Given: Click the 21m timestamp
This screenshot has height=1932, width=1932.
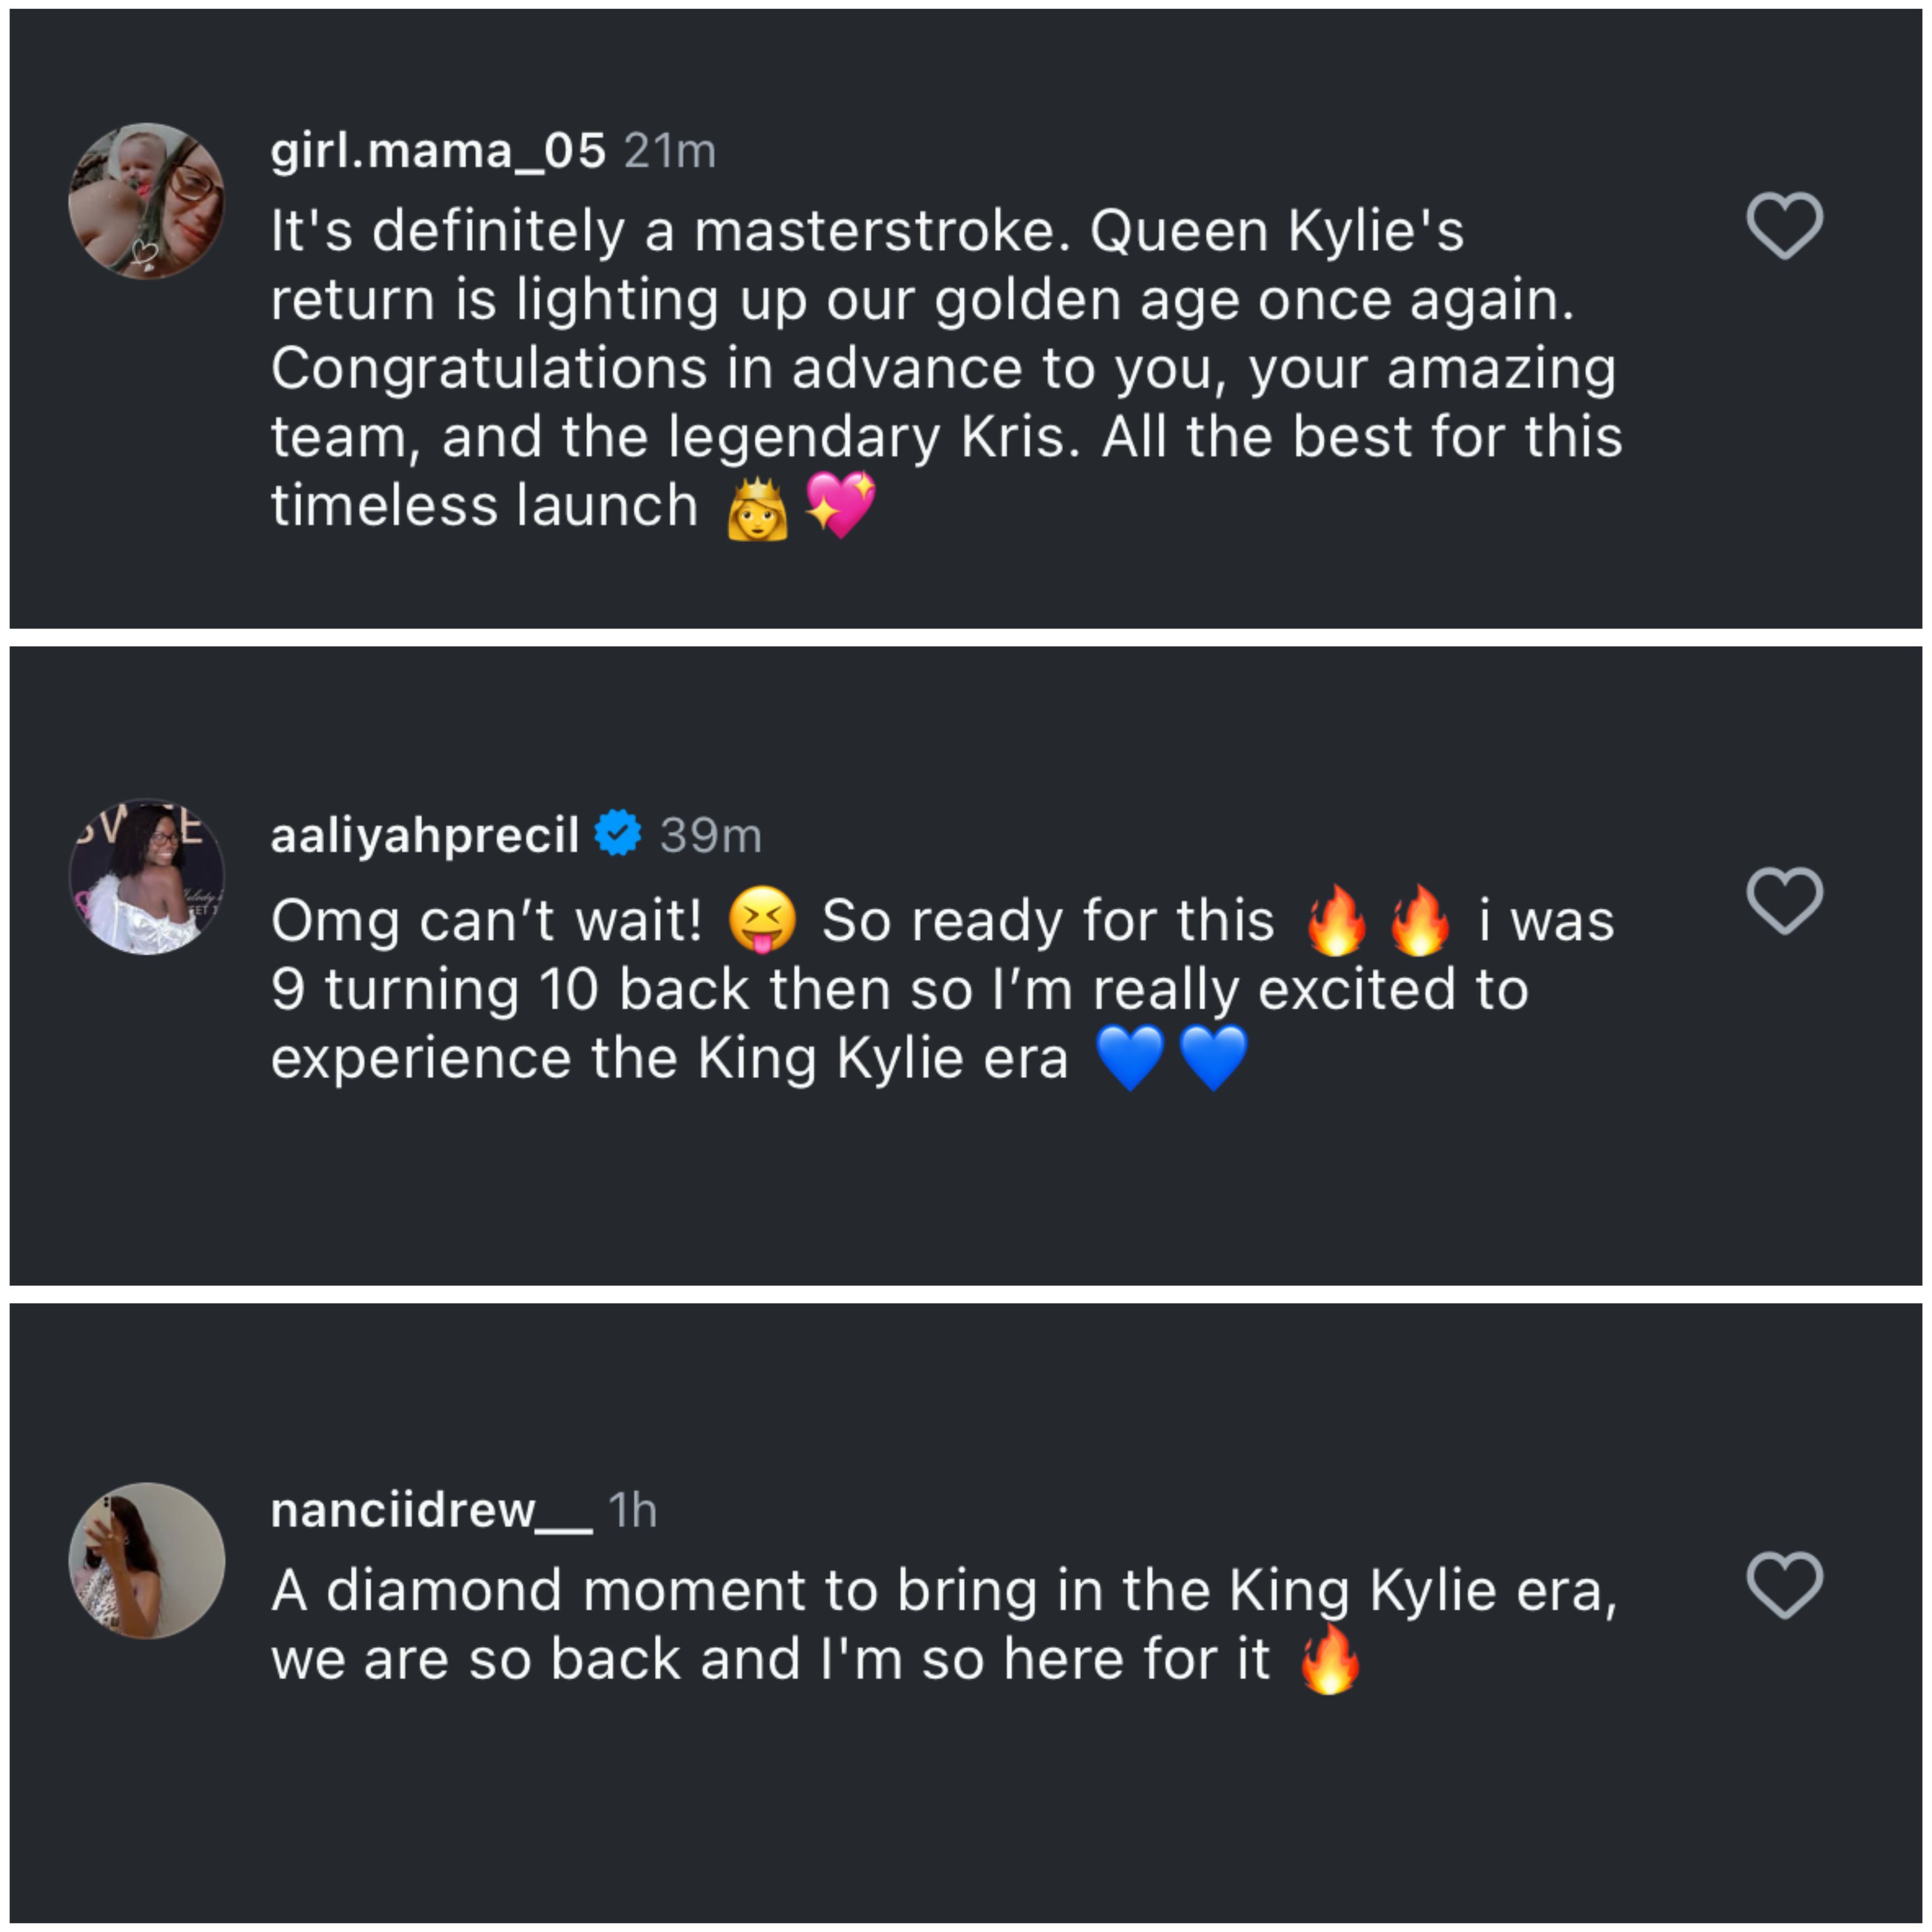Looking at the screenshot, I should [670, 152].
